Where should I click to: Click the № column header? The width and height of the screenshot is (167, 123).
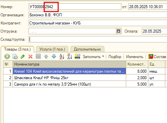tap(8, 64)
